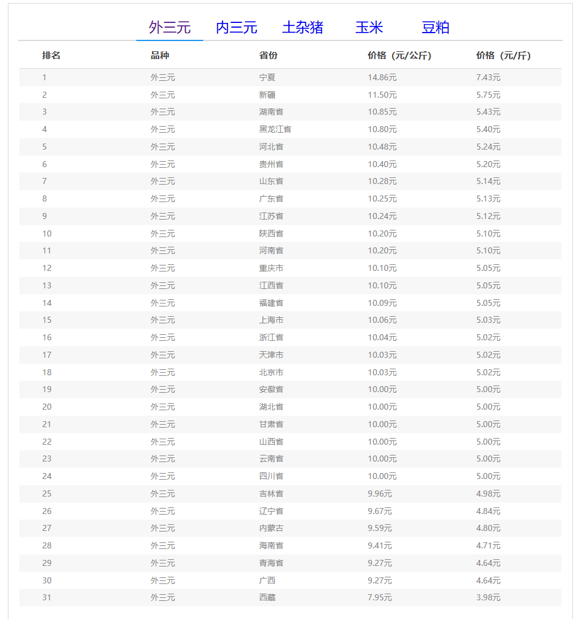
Task: Click the 价格（元/公斤） column header
Action: click(399, 56)
